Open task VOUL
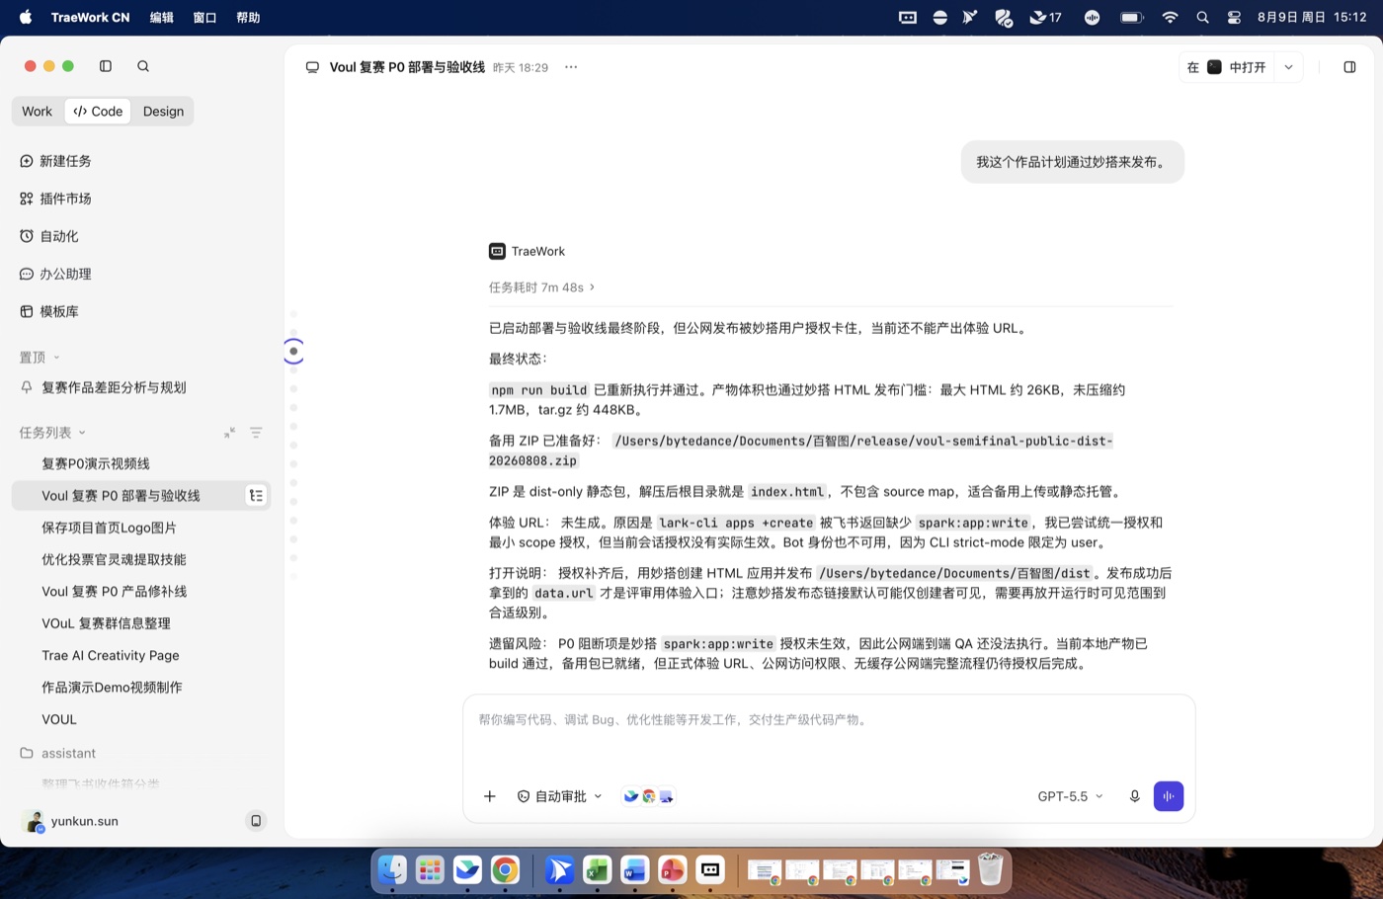The image size is (1383, 899). (x=59, y=719)
